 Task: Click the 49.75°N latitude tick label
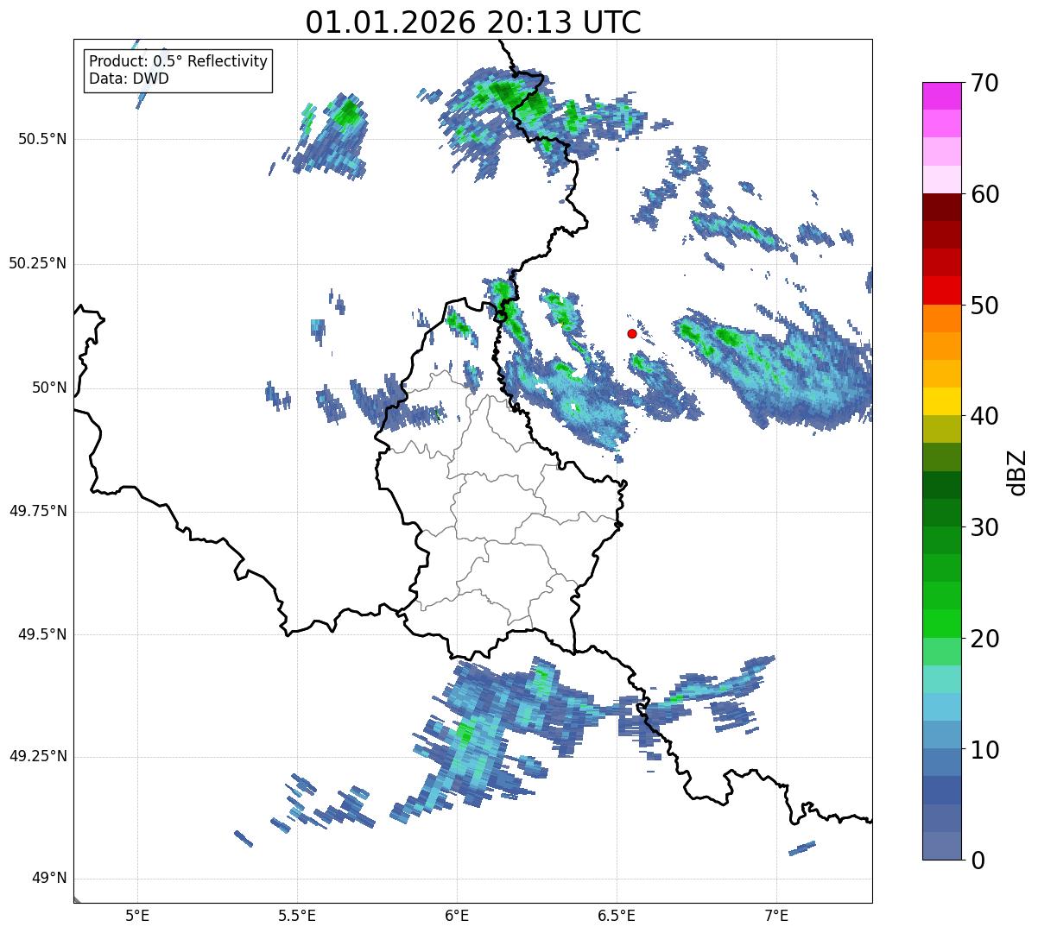pos(37,511)
